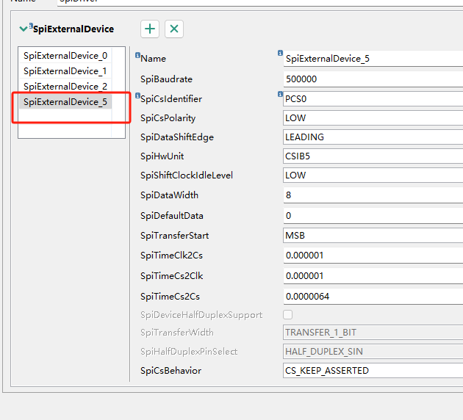Screen dimensions: 463x420
Task: Click the SpiShiftClockIdleLevel label
Action: click(x=187, y=175)
